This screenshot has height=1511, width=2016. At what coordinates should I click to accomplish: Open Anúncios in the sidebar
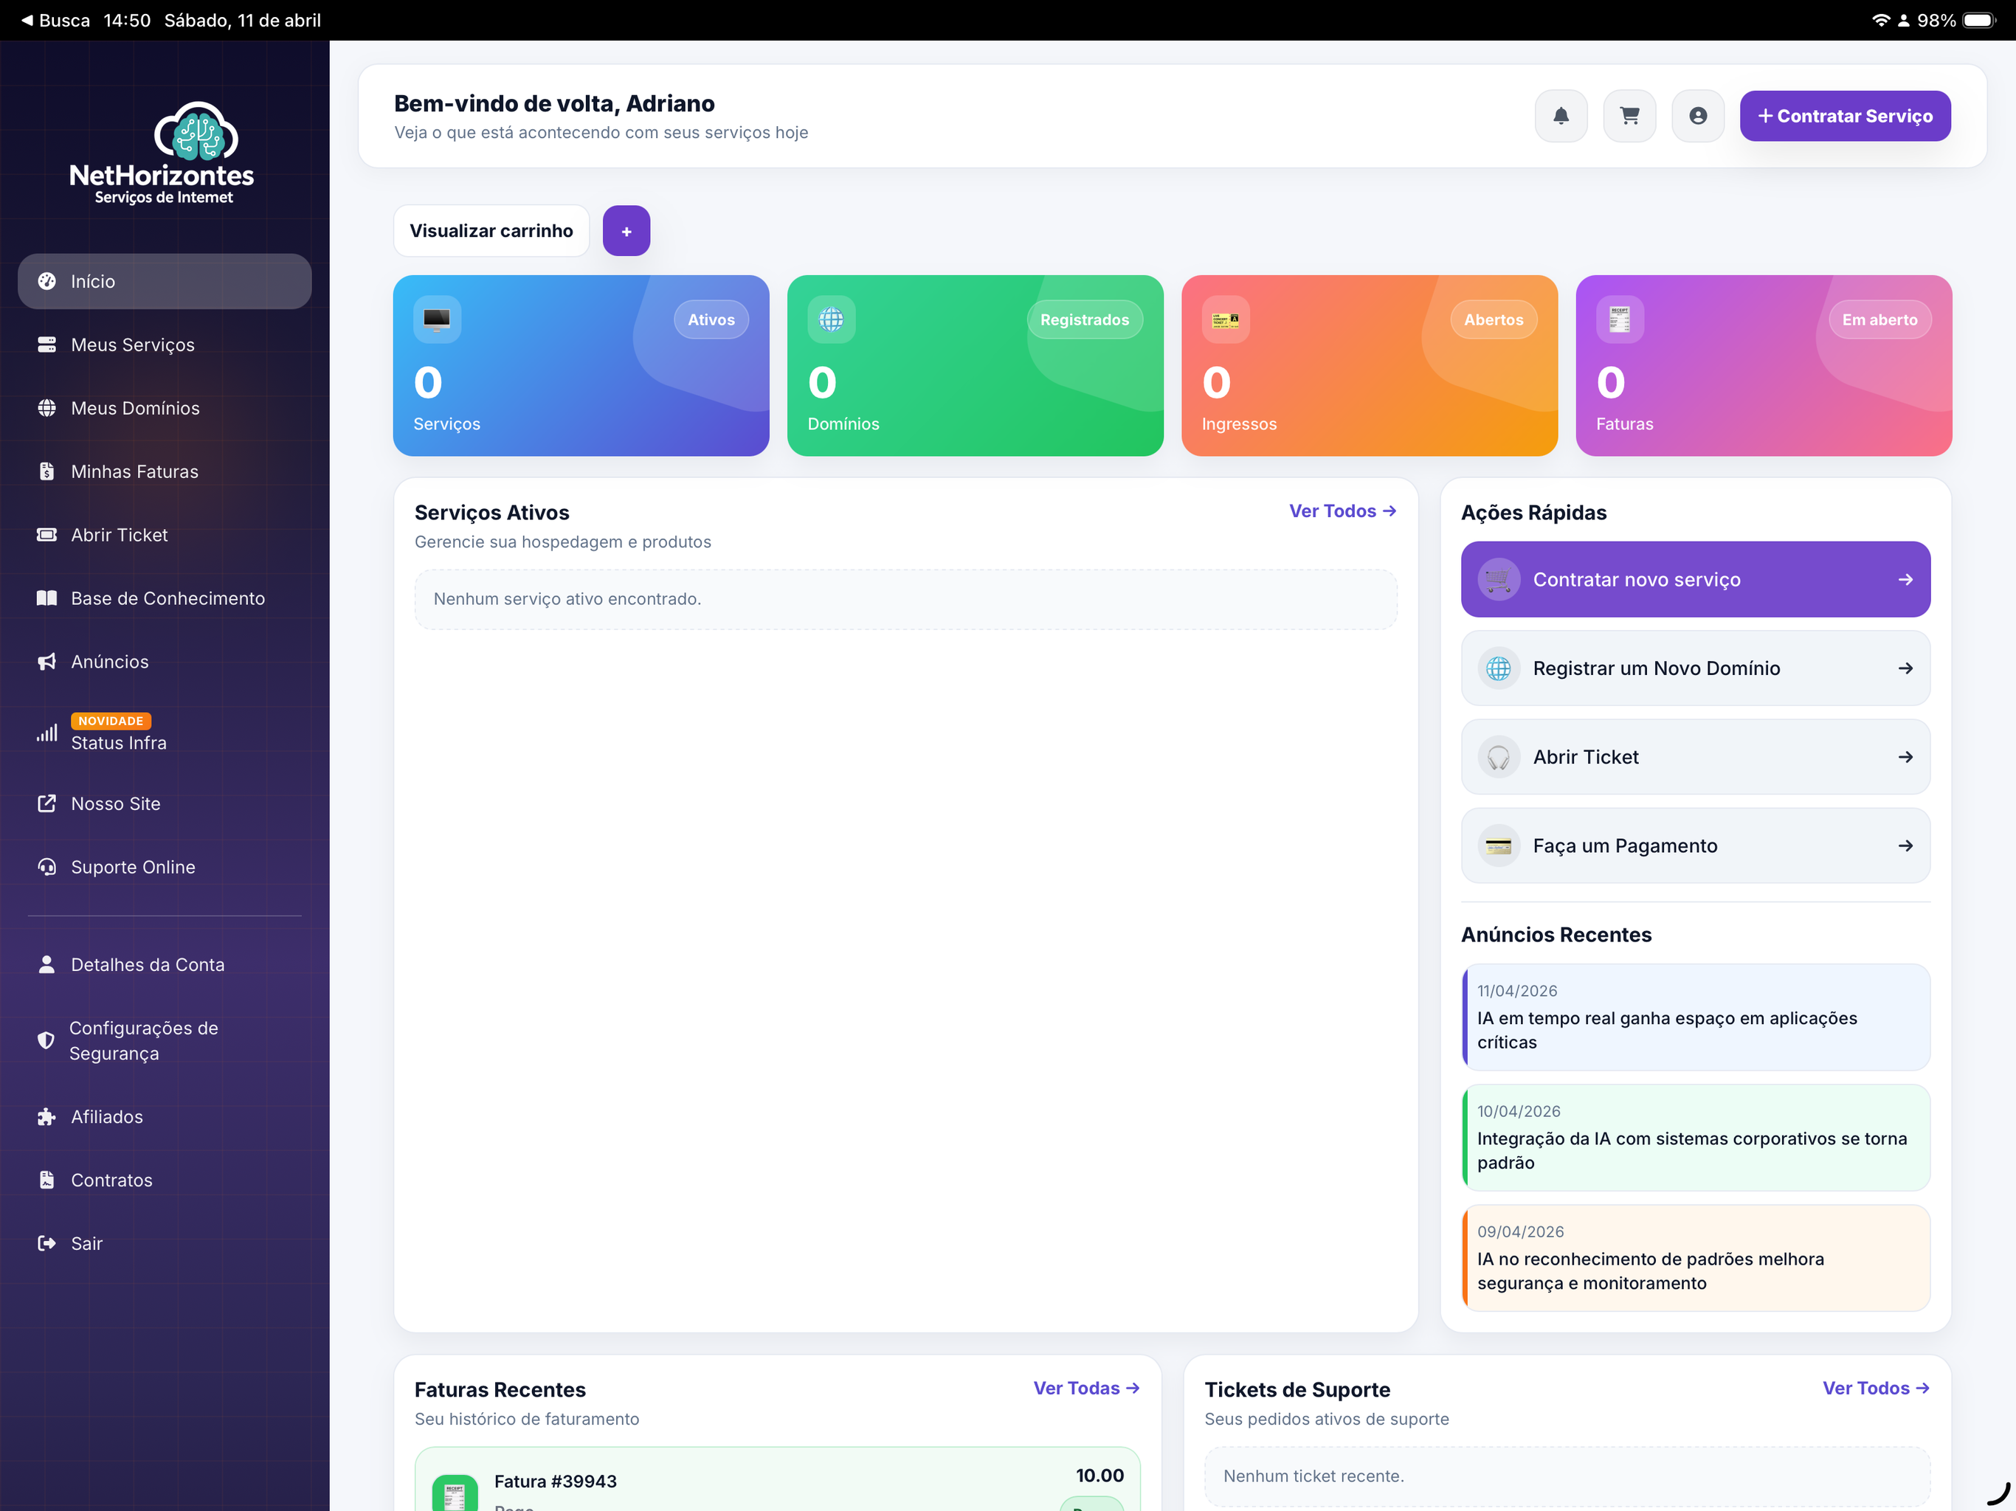coord(164,662)
